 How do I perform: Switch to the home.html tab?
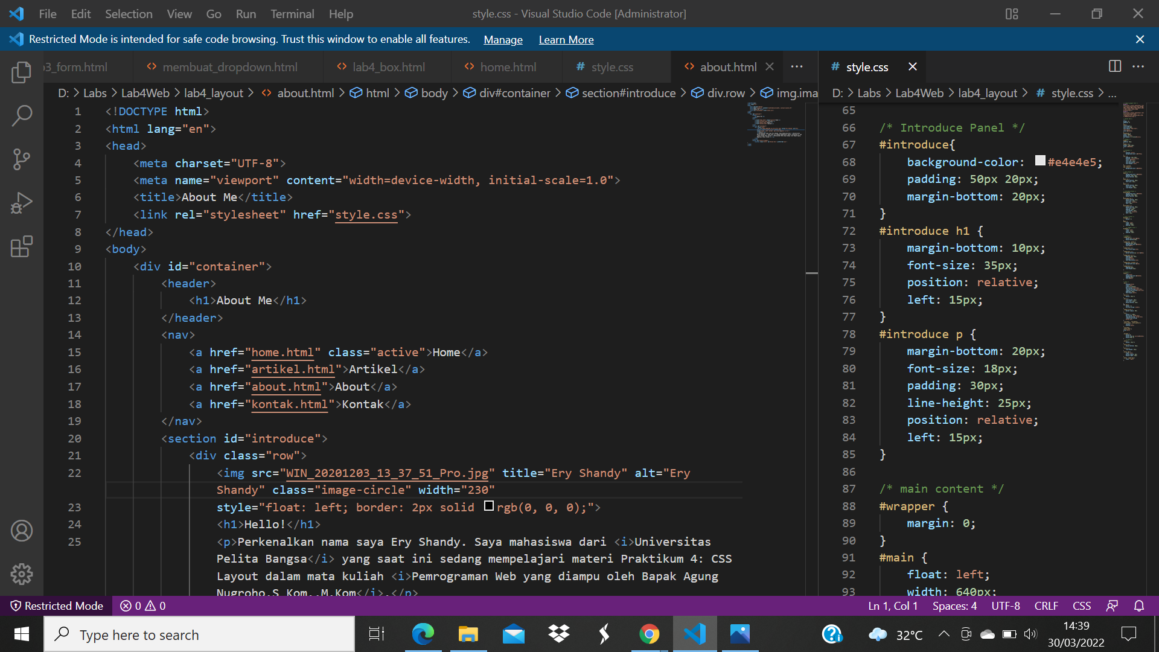[508, 67]
